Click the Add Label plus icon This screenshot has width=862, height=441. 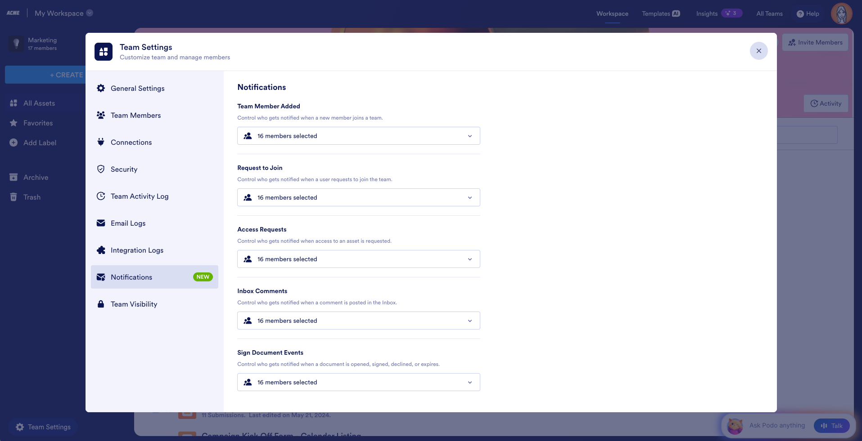point(14,143)
